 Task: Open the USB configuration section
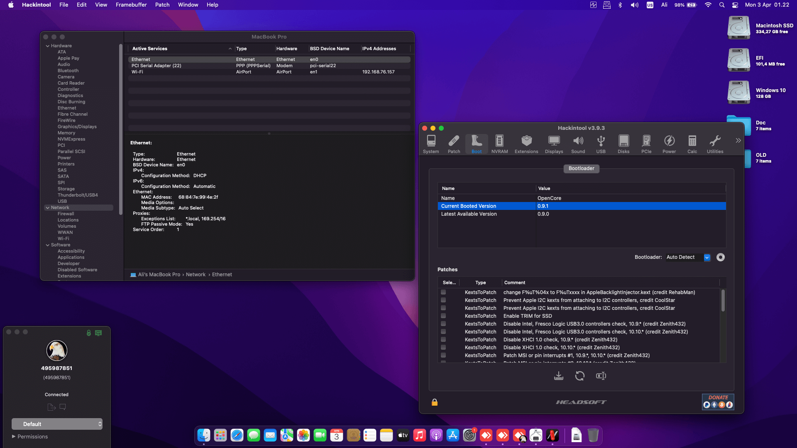pyautogui.click(x=601, y=144)
